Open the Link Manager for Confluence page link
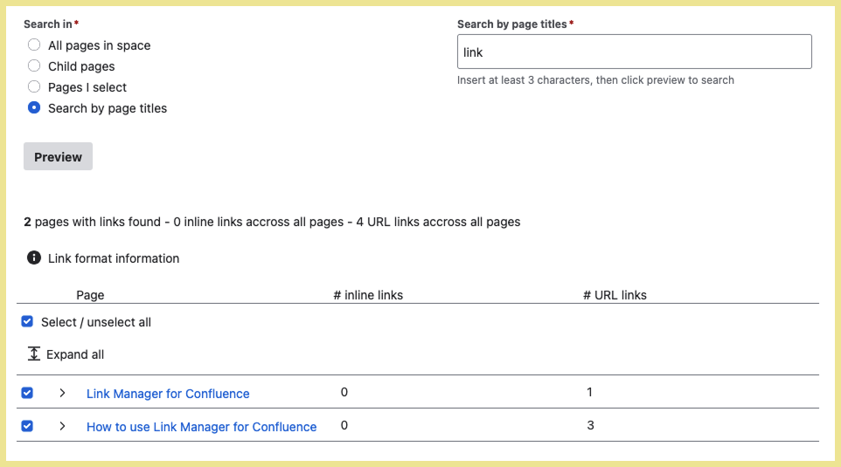 pos(168,394)
